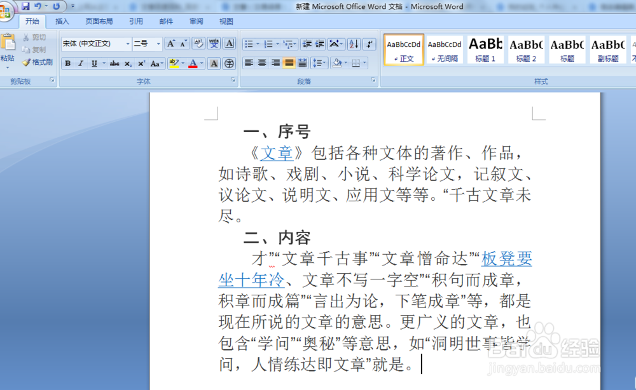Align text right
This screenshot has width=636, height=390.
tap(275, 63)
